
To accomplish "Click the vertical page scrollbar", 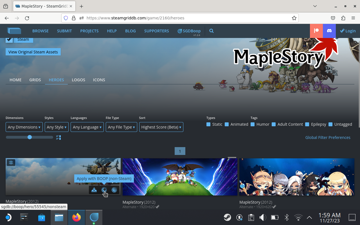I will [x=359, y=84].
